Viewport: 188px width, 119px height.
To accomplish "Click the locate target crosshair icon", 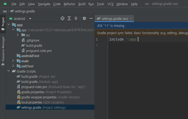I will tap(62, 18).
